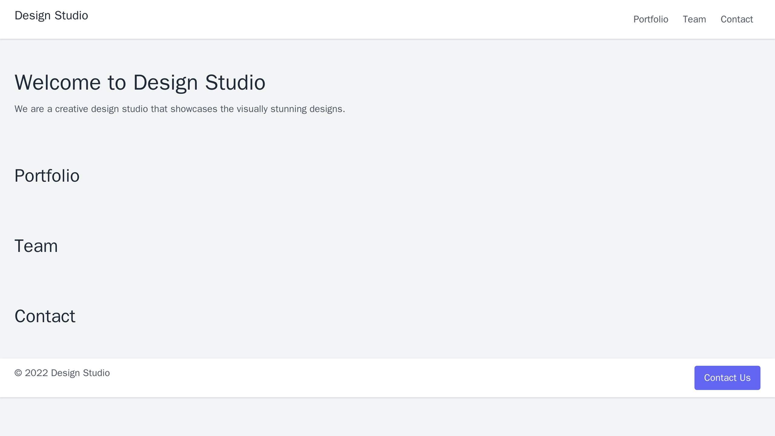Click the Team section heading
The width and height of the screenshot is (775, 436).
click(35, 246)
